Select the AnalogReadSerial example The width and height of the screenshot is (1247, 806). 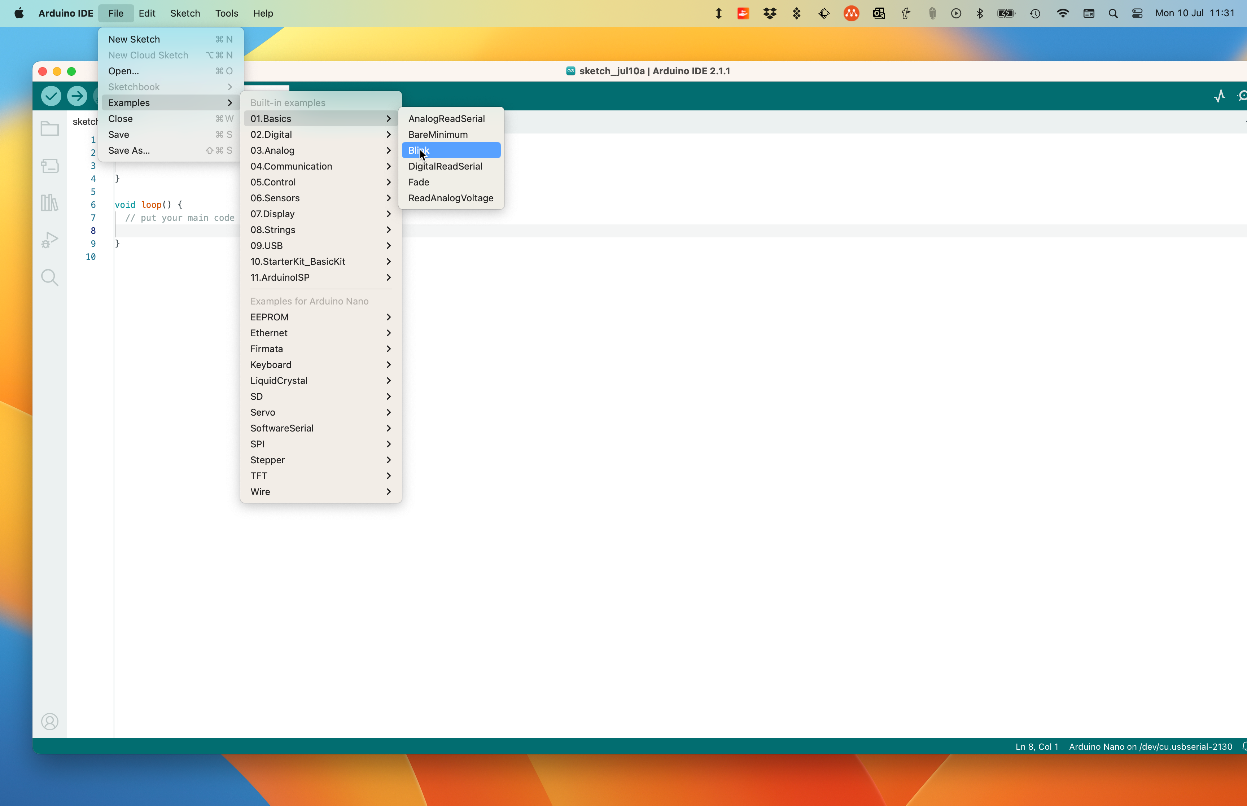451,119
